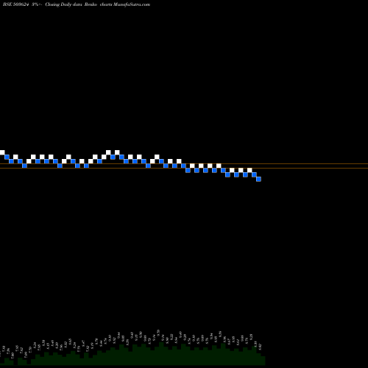Select the last, lowest blue Renko brick
The width and height of the screenshot is (368, 368).
[x=258, y=179]
